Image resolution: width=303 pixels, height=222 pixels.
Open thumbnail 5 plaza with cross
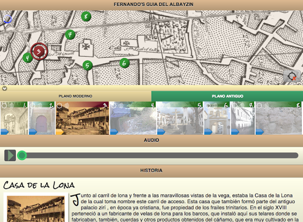(180, 118)
